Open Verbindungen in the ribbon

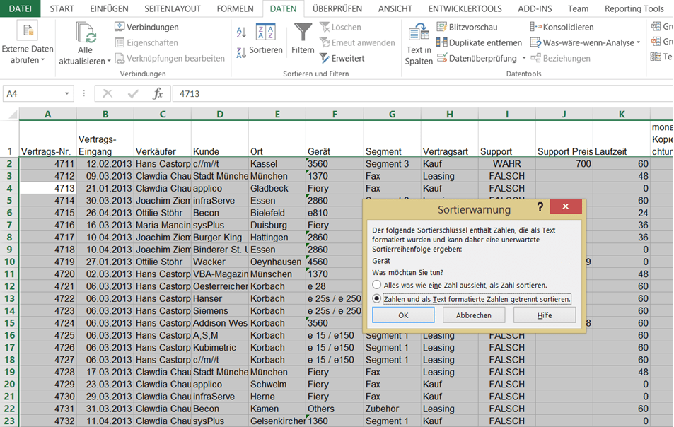146,27
